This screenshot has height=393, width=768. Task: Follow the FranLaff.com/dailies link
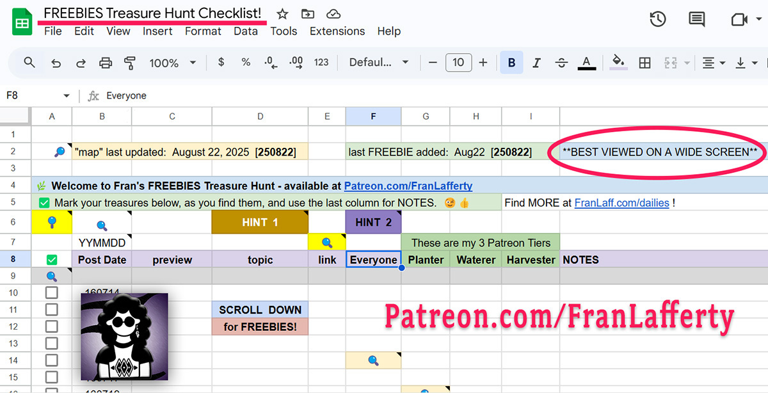(622, 203)
